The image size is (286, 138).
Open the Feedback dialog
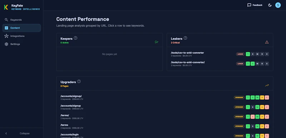point(255,5)
